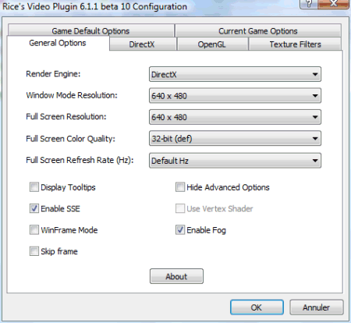
Task: Show the Current Game Options tab
Action: [x=258, y=30]
